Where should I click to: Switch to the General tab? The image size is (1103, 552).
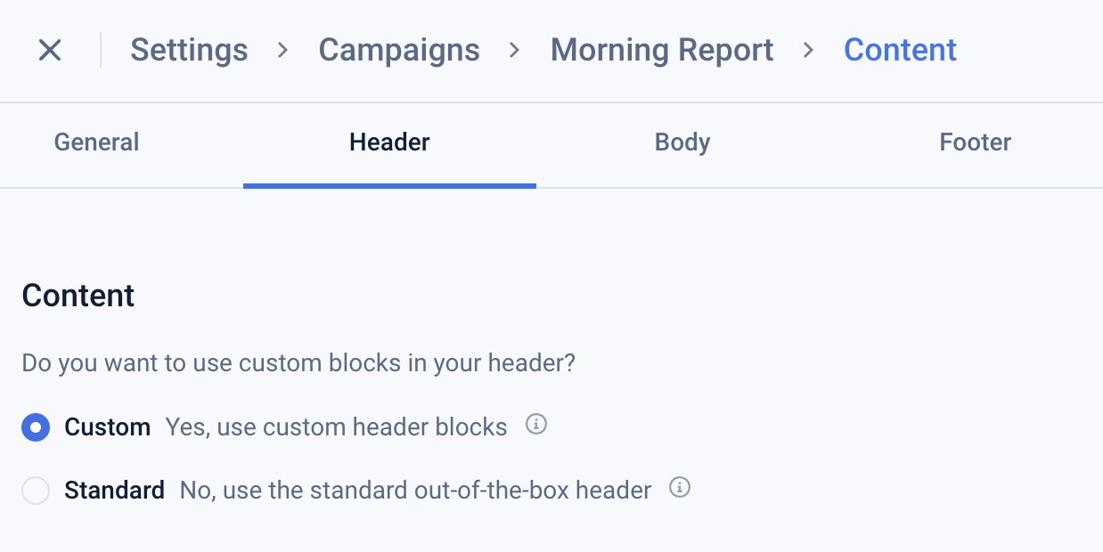[x=96, y=142]
